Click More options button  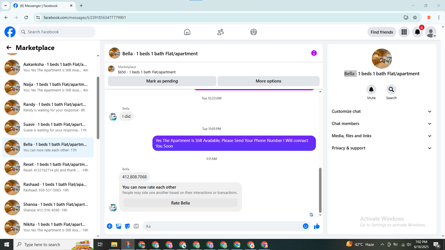point(268,81)
